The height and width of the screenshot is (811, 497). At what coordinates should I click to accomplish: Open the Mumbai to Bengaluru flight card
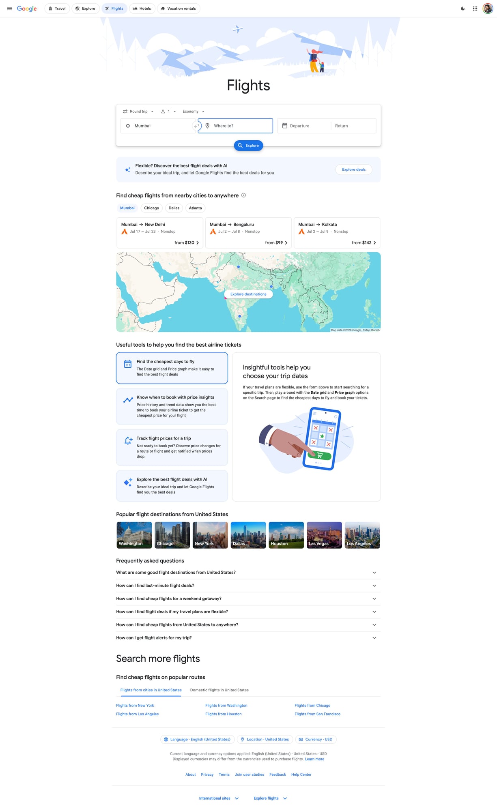[x=248, y=233]
